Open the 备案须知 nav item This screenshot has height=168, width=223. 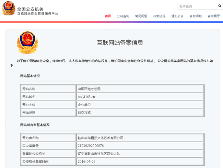pos(196,16)
